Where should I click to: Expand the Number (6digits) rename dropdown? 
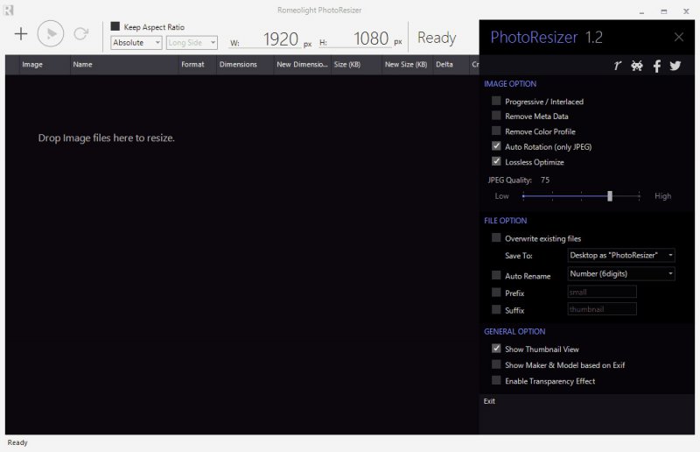click(621, 273)
